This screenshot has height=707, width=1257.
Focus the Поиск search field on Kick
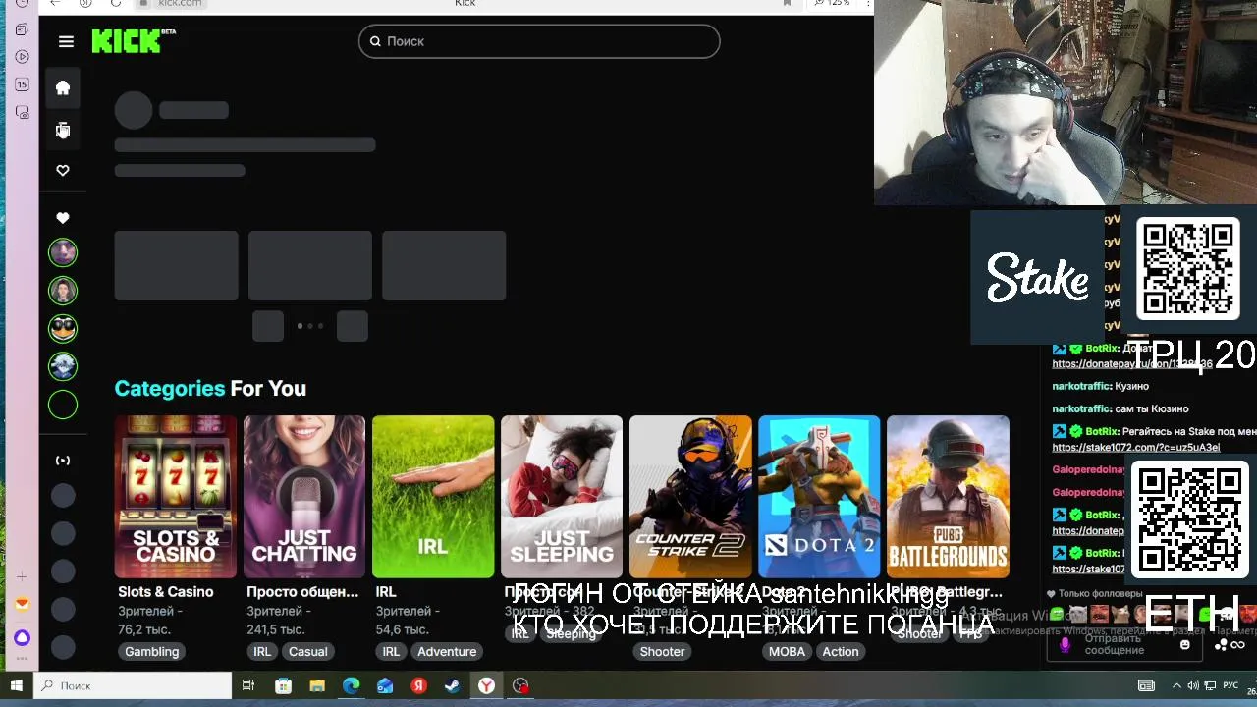point(539,41)
